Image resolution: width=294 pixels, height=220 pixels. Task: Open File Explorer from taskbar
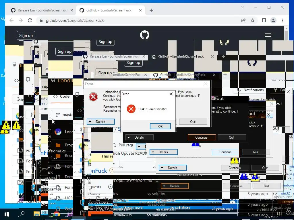[36, 214]
